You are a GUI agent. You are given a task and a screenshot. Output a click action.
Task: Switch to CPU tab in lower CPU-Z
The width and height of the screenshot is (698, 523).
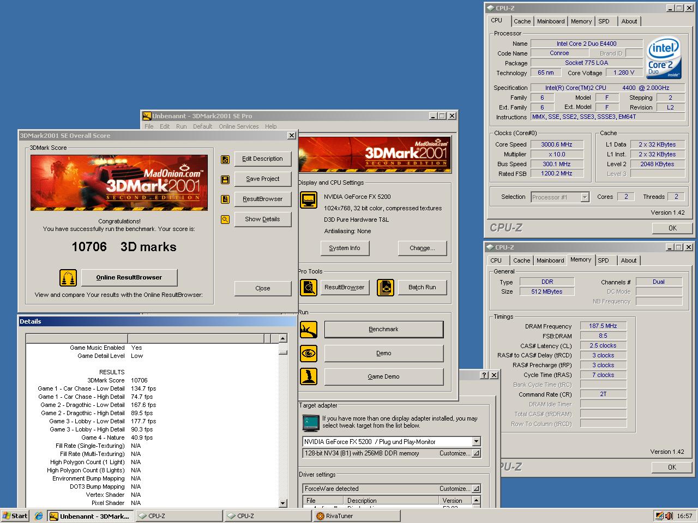click(496, 260)
